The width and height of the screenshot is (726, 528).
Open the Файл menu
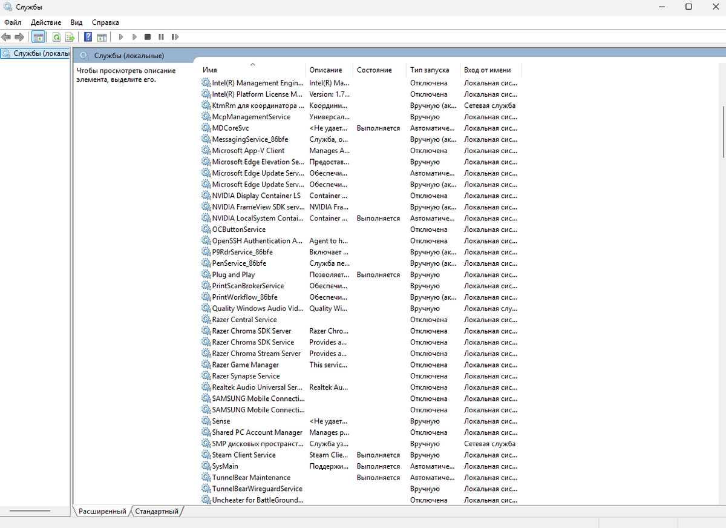click(12, 22)
